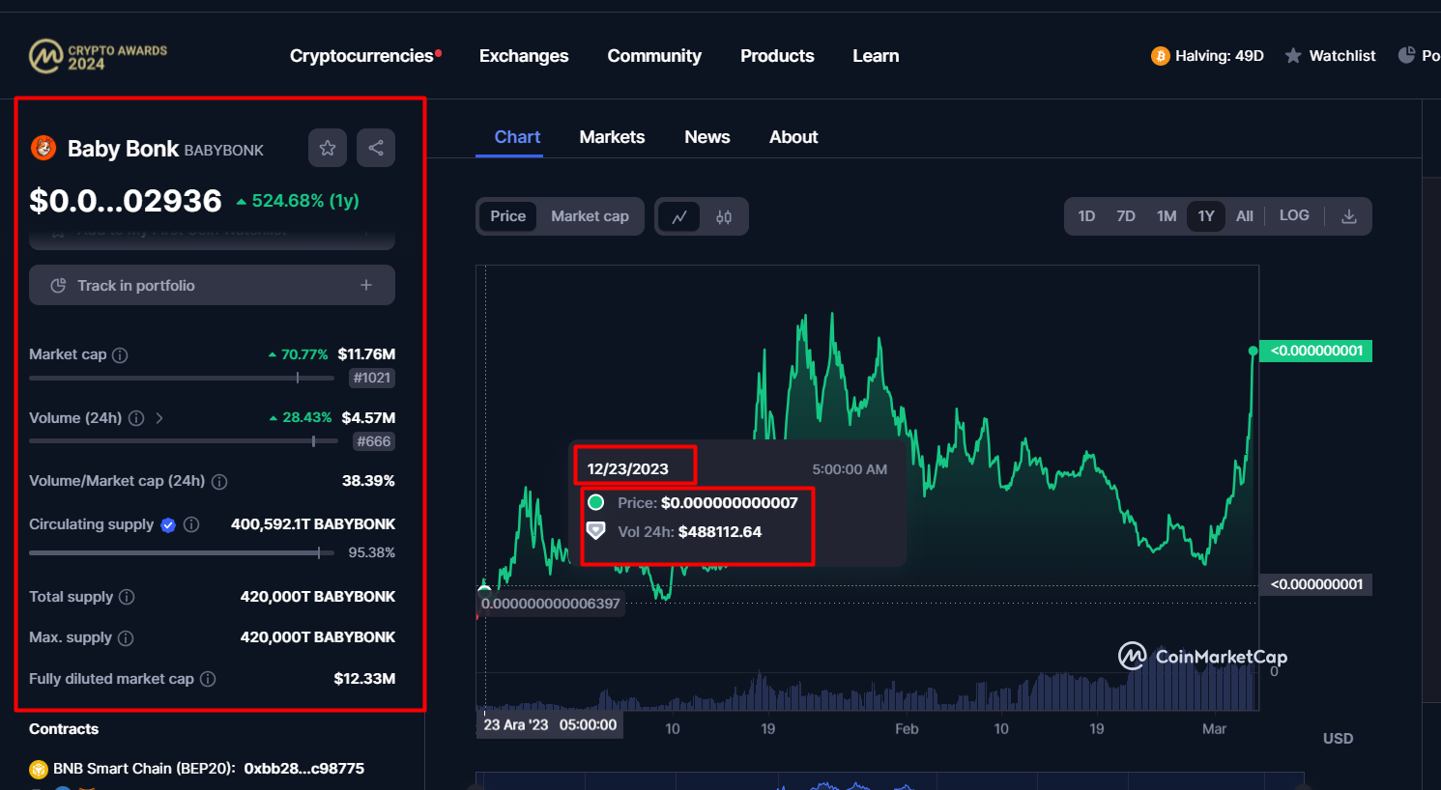Toggle LOG scale on chart

tap(1294, 215)
